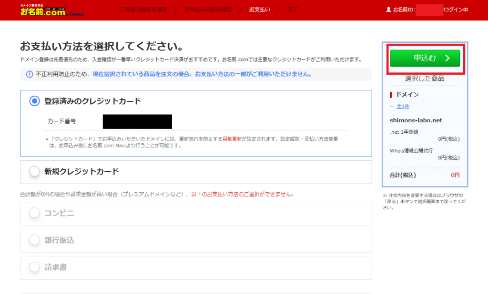The image size is (488, 294).
Task: Select the 登録済みのクレジットカード radio button
Action: click(34, 101)
